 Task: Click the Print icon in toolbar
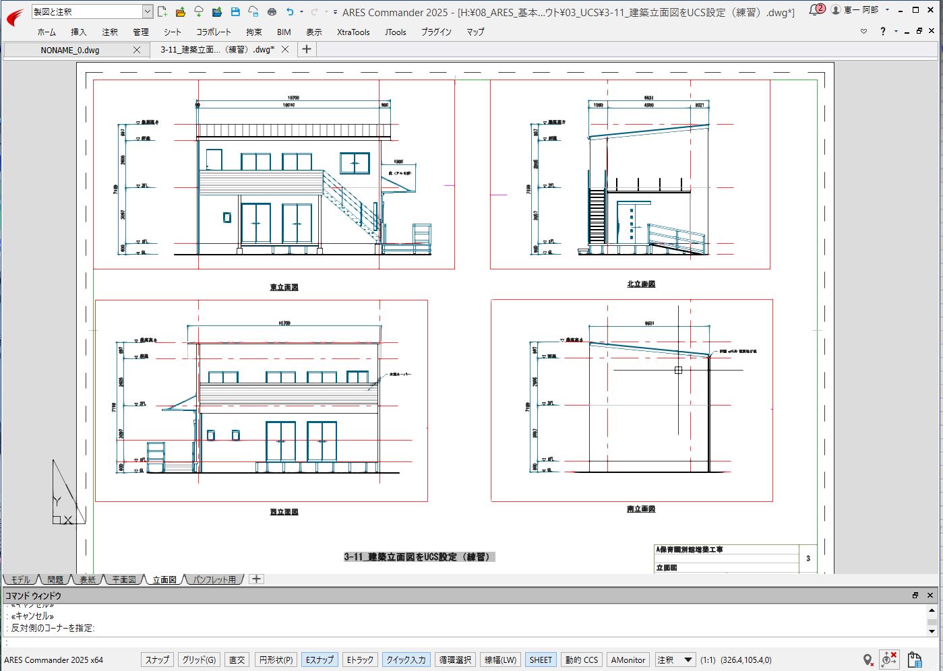[x=272, y=11]
